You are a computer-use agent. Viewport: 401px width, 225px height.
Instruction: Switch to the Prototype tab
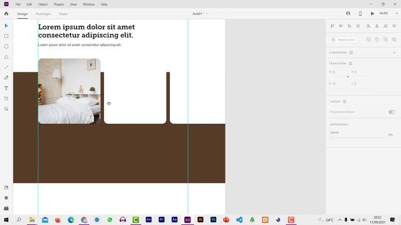click(43, 14)
